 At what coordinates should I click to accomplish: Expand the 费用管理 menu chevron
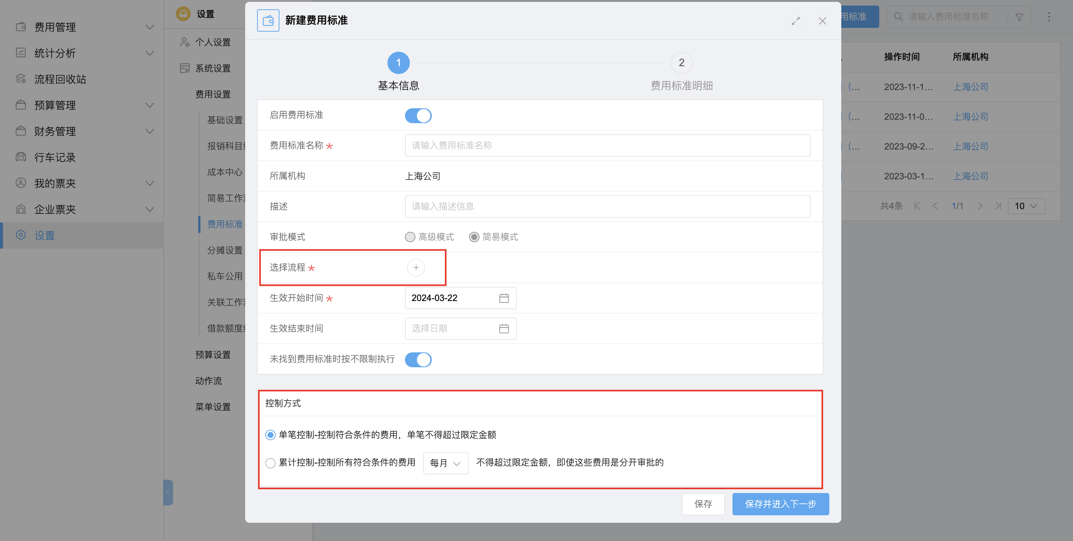(x=149, y=27)
